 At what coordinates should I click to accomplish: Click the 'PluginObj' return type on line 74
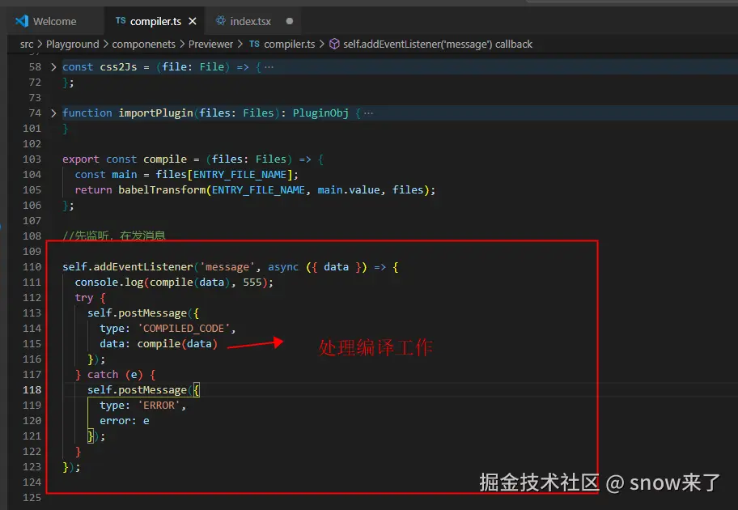[x=320, y=113]
